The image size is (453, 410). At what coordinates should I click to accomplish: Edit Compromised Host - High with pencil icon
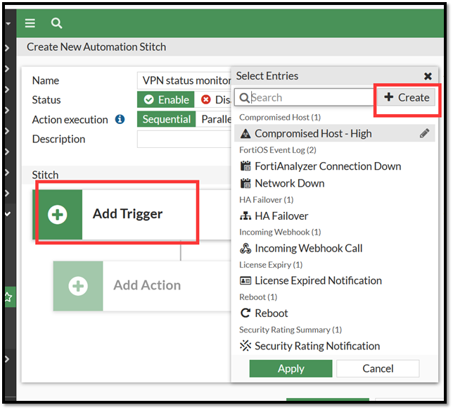tap(424, 133)
